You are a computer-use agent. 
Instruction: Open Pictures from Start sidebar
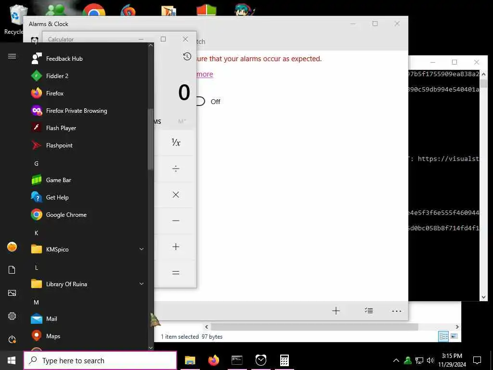tap(12, 293)
